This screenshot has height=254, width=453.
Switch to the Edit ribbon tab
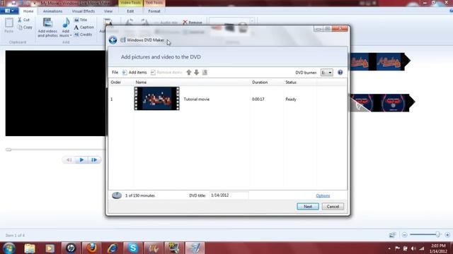(130, 11)
